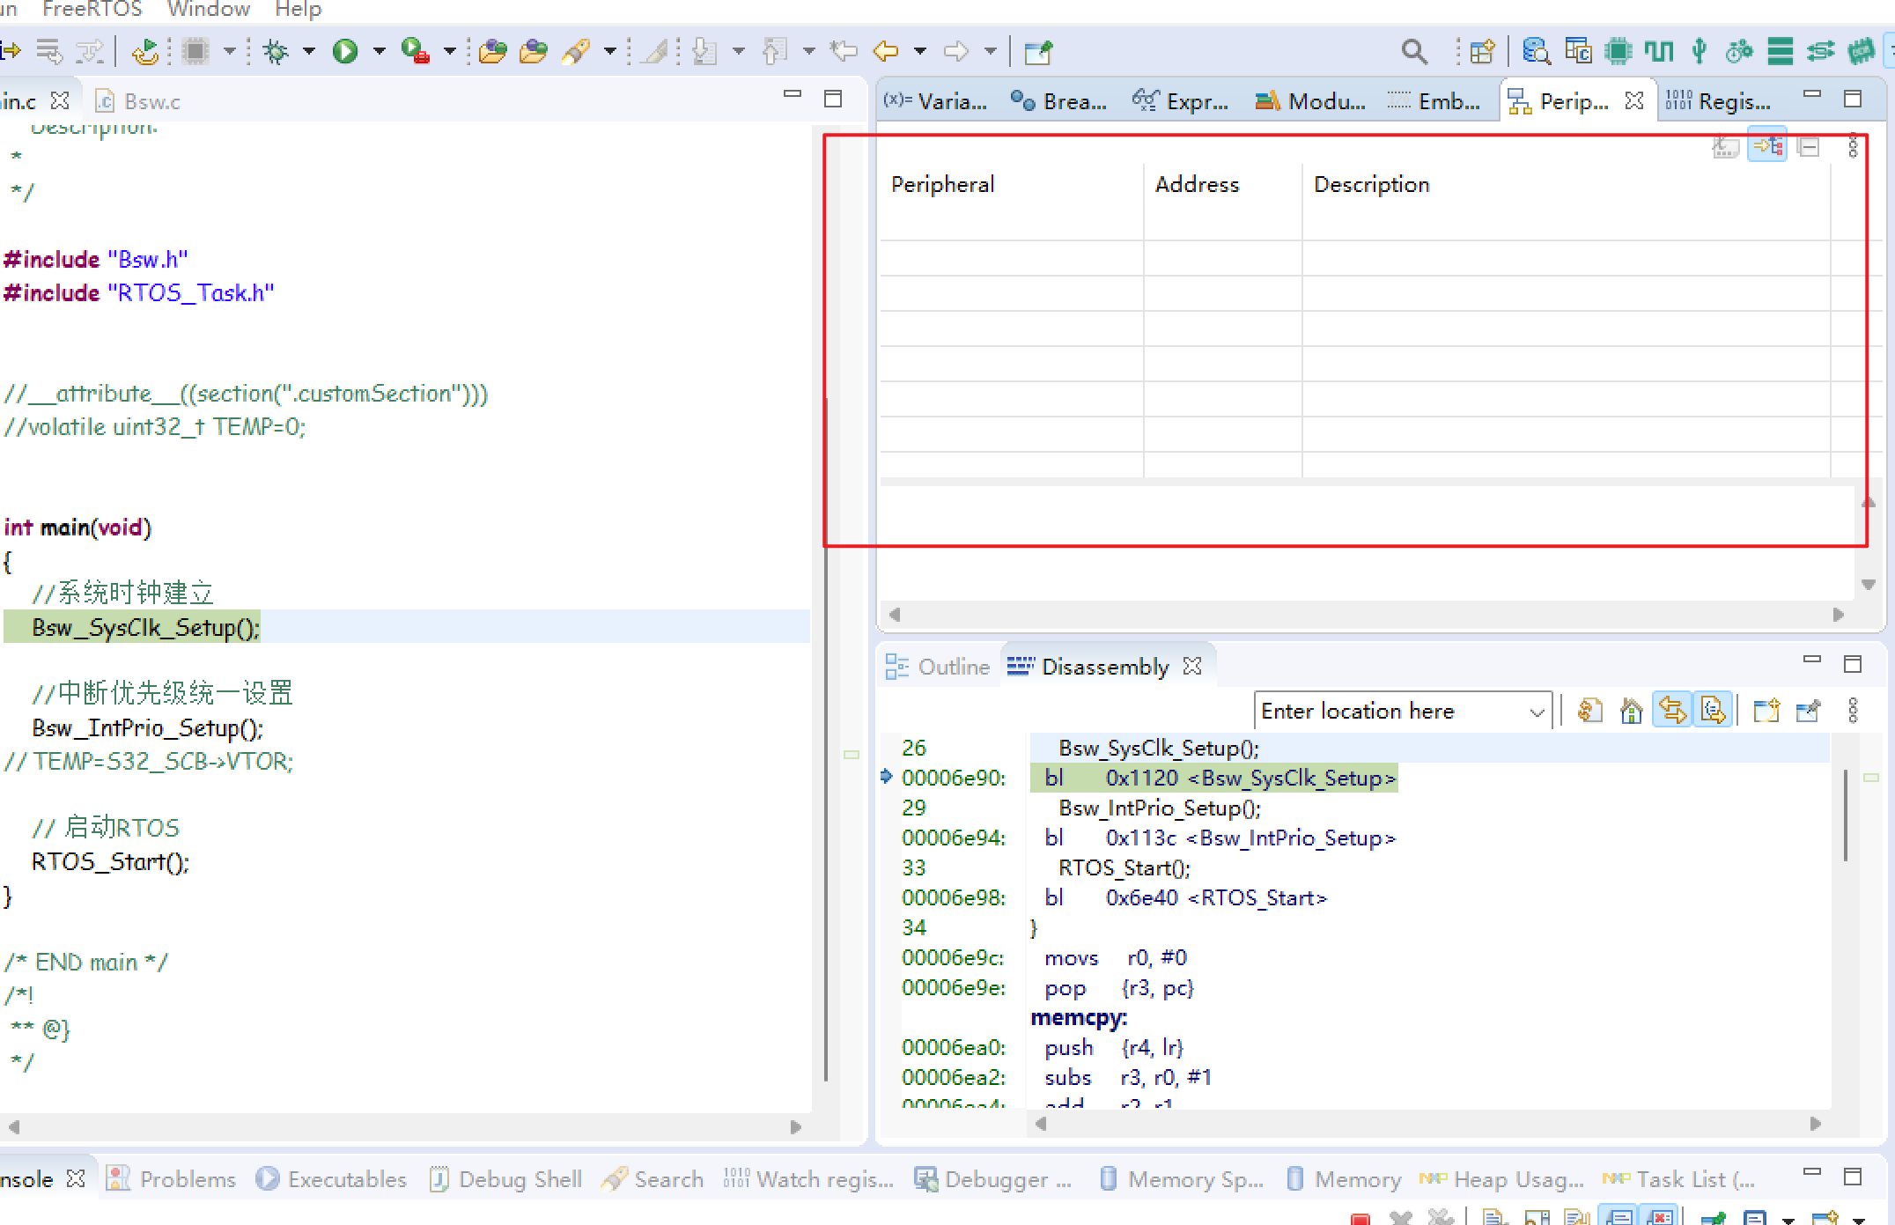The image size is (1895, 1225).
Task: Click the Run with external tools icon
Action: tap(415, 52)
